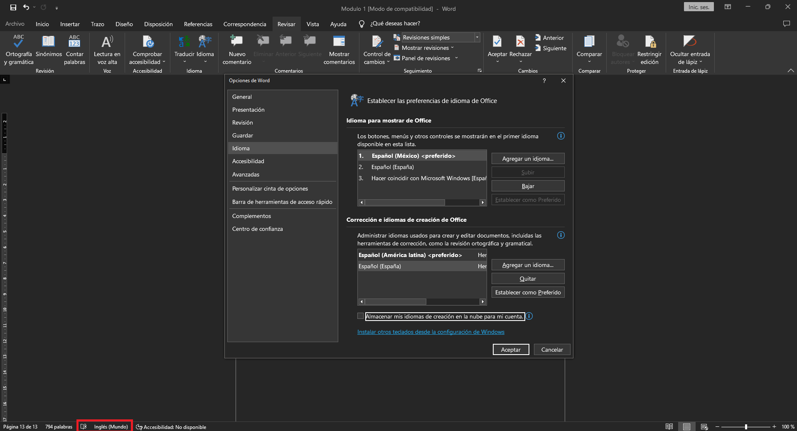Click the Rechazar change icon
Viewport: 797px width, 431px height.
coord(521,49)
